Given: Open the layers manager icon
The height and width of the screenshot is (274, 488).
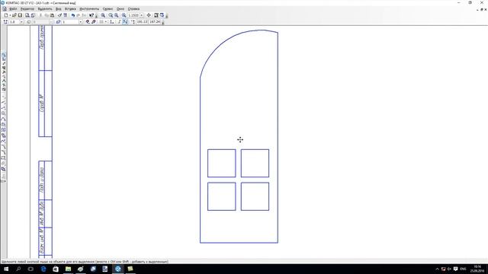Looking at the screenshot, I should pyautogui.click(x=58, y=22).
